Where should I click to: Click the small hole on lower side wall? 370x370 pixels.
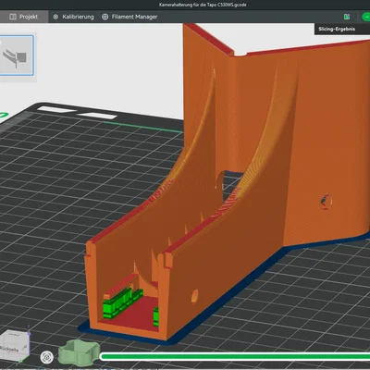click(x=195, y=296)
